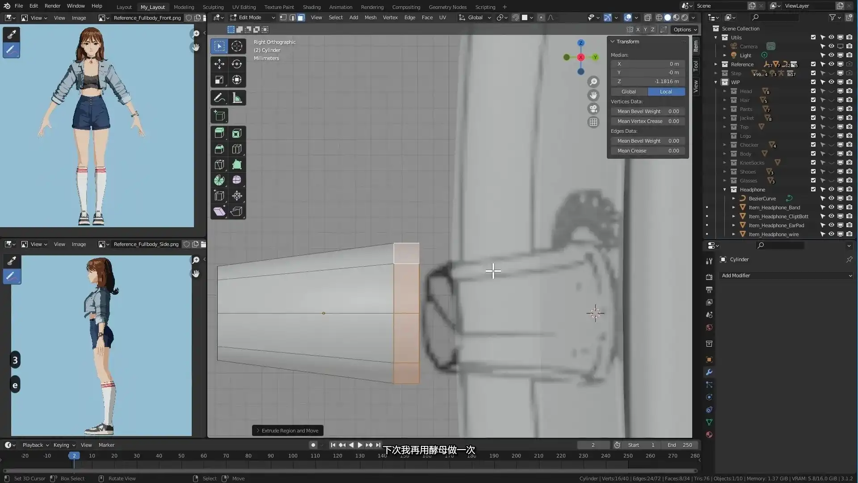Hide the Headphone collection with eye icon
The width and height of the screenshot is (858, 483).
[x=831, y=190]
